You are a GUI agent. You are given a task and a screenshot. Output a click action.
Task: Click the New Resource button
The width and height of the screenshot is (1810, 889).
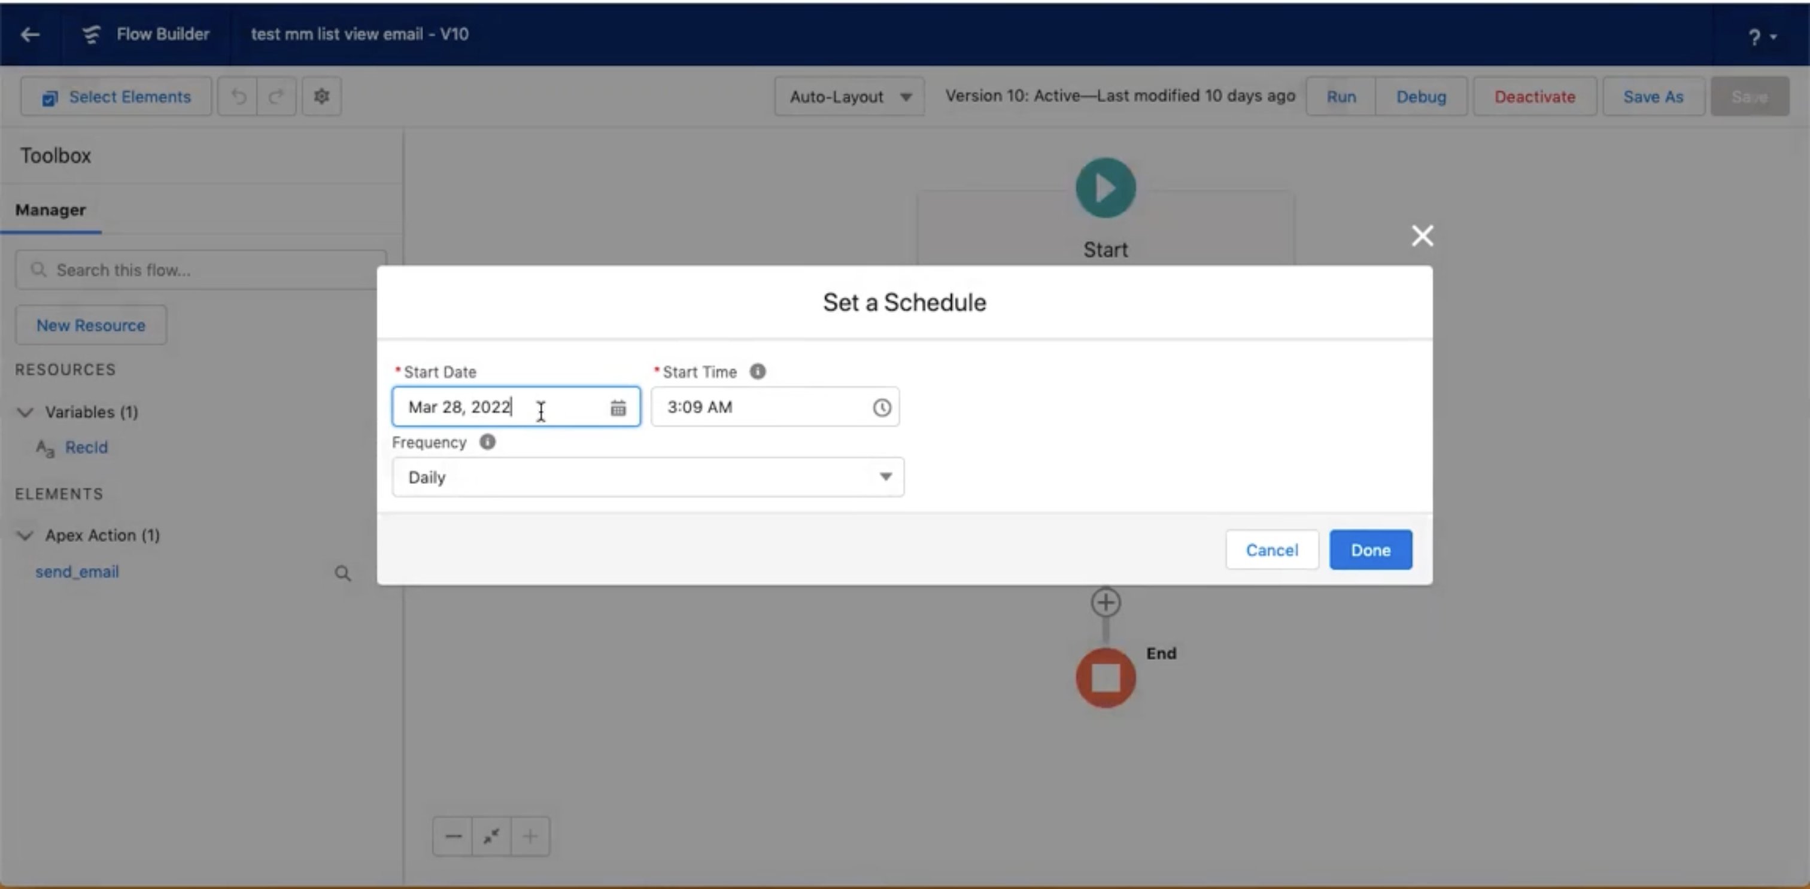click(x=92, y=325)
